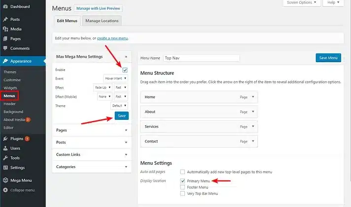Open Comments via its bubble icon
The image size is (351, 207).
tap(5, 48)
